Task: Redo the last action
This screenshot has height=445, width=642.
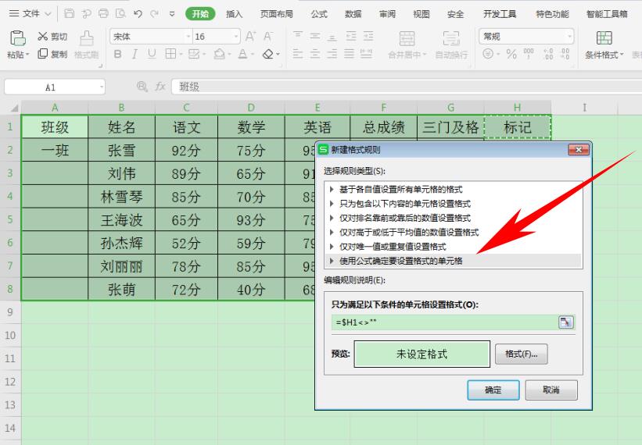Action: click(154, 13)
